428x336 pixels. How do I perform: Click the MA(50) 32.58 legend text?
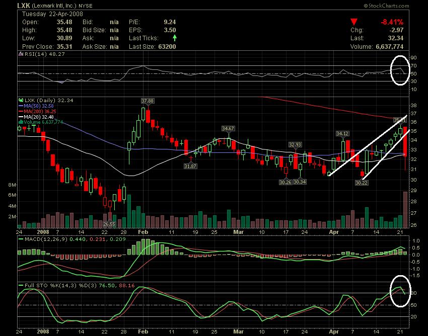point(39,106)
